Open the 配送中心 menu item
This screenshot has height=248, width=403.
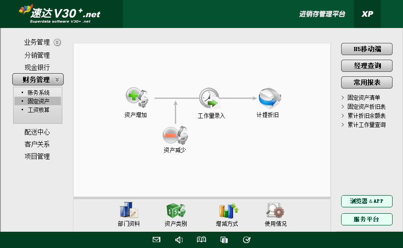point(37,132)
